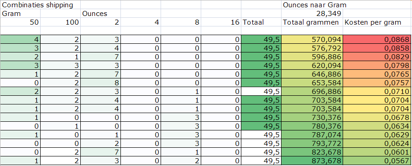Click the total grams cell 730,376

312,117
